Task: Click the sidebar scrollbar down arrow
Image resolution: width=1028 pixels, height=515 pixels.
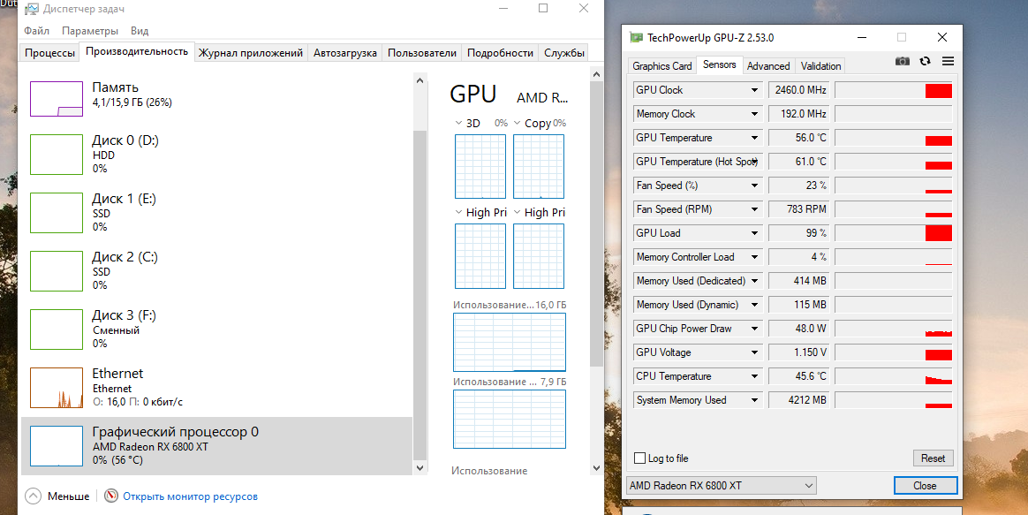Action: pyautogui.click(x=420, y=468)
